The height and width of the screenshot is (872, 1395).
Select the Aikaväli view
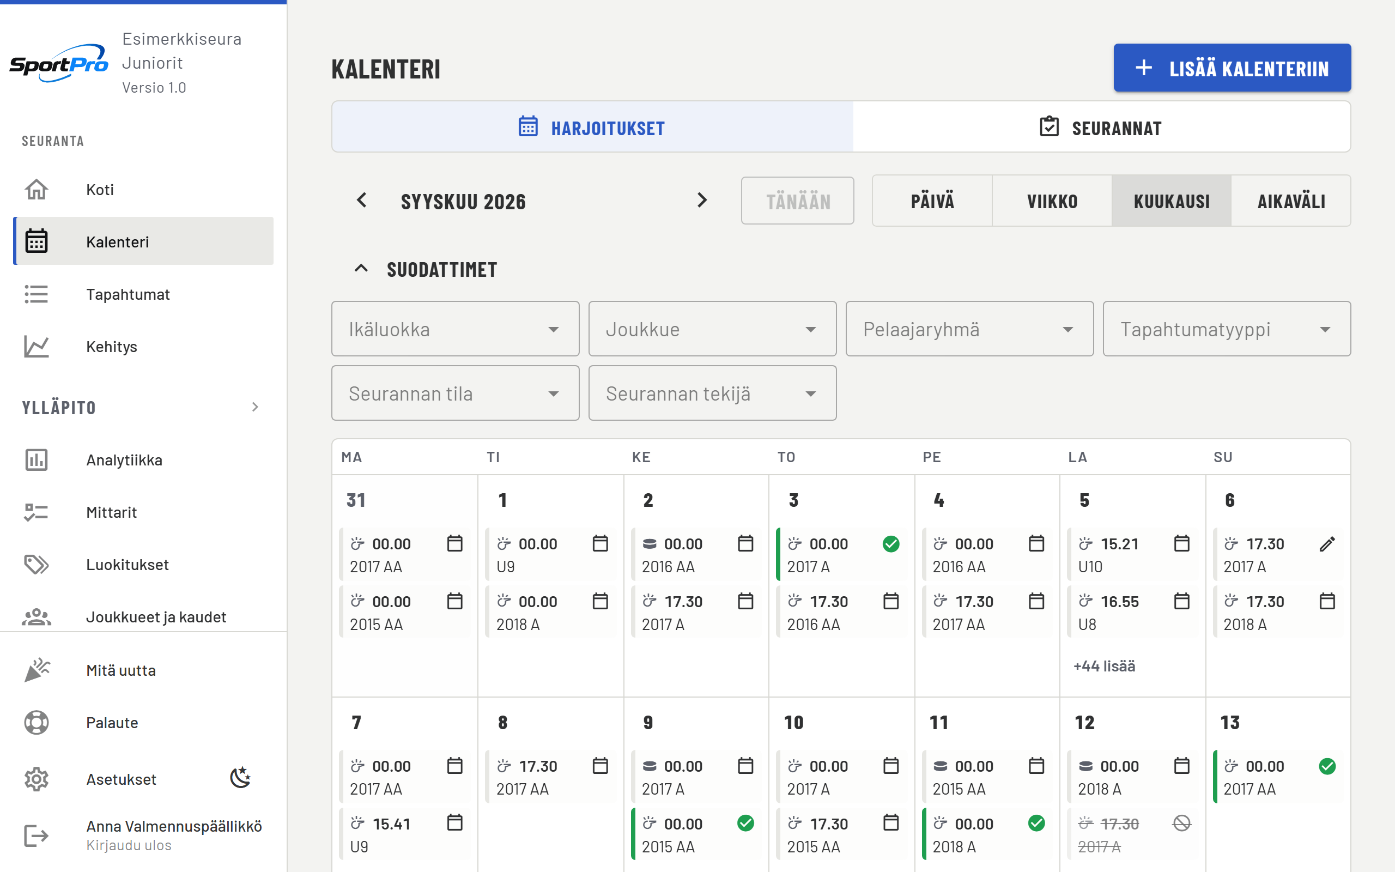click(x=1291, y=201)
